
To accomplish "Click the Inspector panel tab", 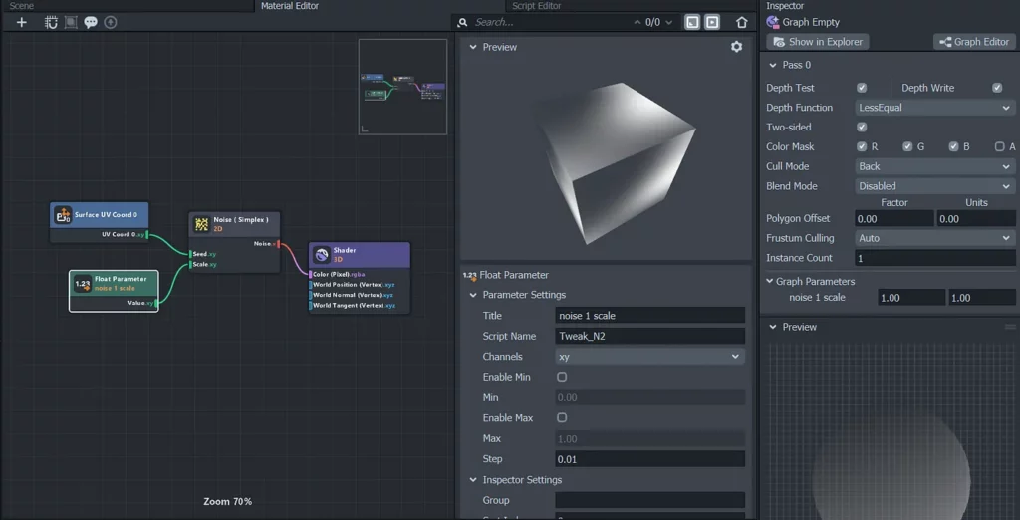I will pyautogui.click(x=785, y=6).
